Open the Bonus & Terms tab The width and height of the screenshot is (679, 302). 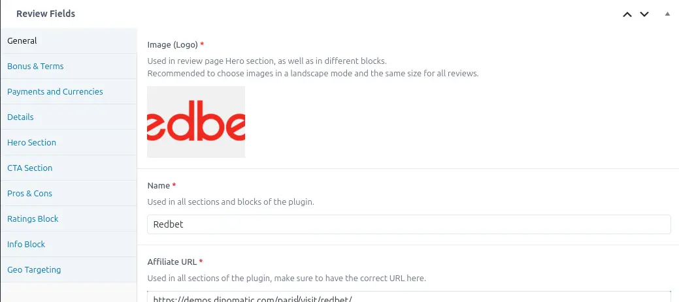(x=35, y=66)
